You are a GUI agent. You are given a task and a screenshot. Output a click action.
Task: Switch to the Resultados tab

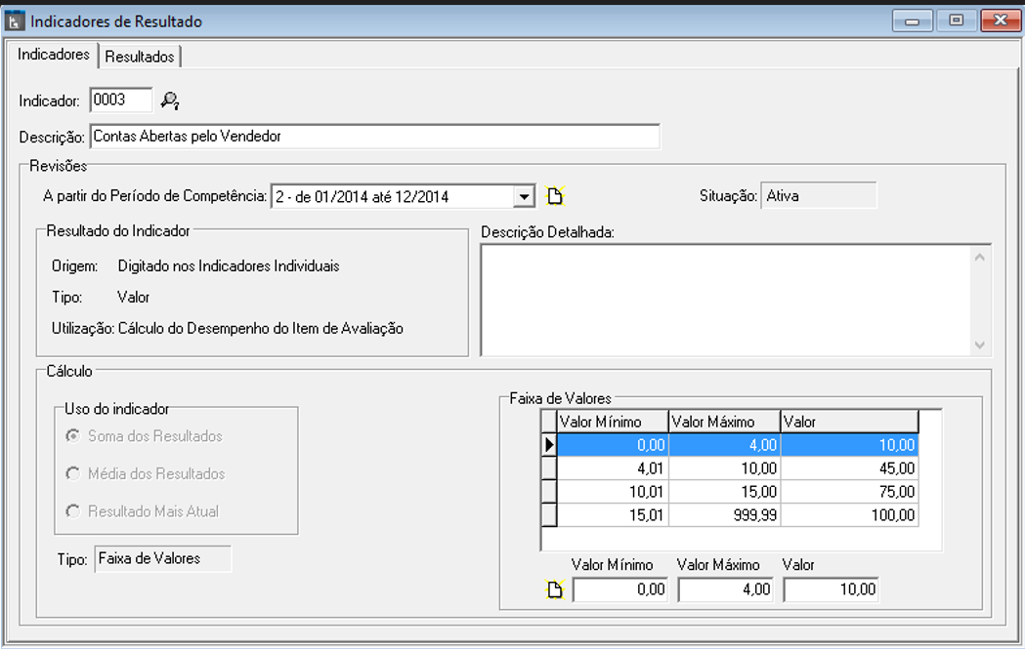tap(140, 57)
